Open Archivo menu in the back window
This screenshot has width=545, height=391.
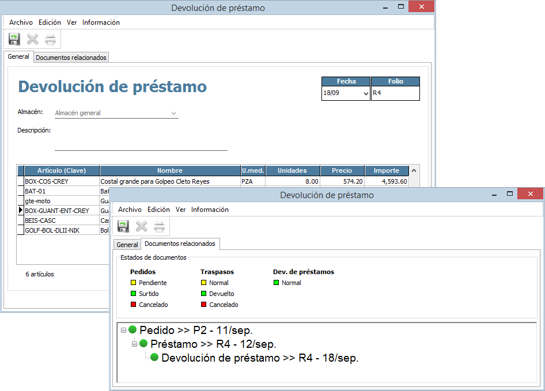21,22
